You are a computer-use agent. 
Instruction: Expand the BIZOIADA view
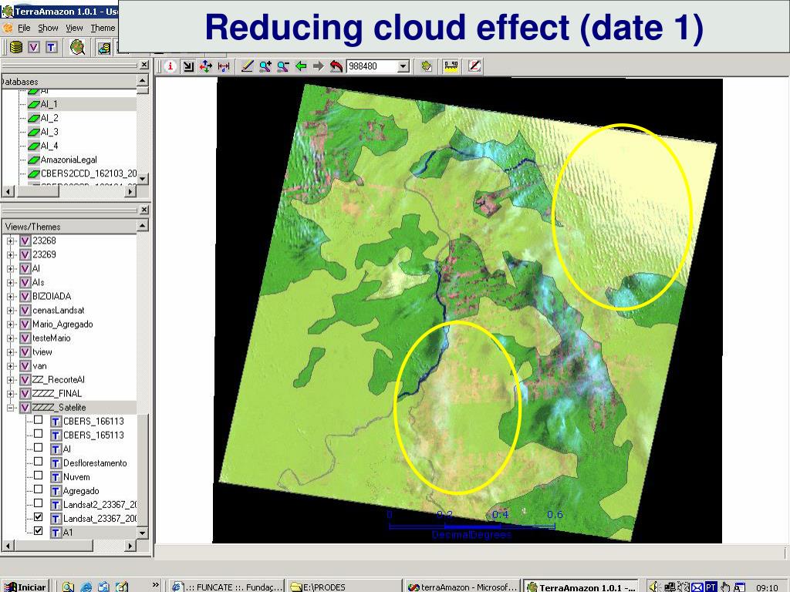click(x=10, y=297)
